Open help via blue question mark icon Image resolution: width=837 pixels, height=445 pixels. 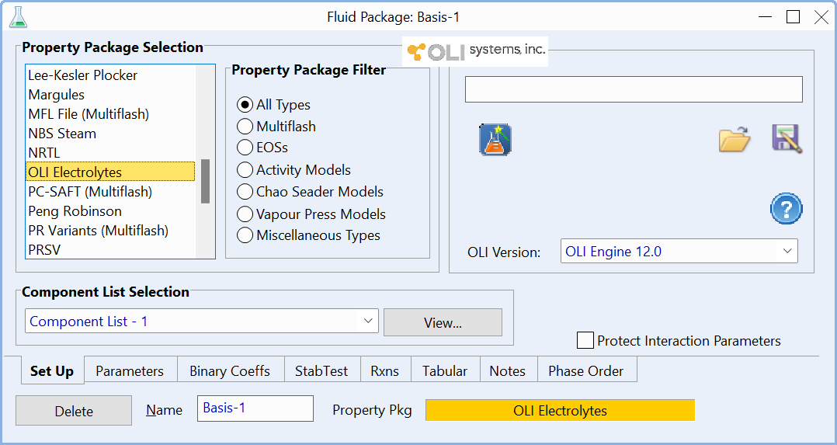coord(787,208)
